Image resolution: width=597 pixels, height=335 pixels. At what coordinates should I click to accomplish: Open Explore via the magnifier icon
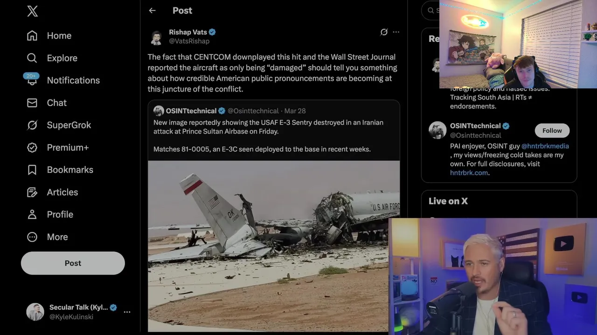(x=32, y=58)
